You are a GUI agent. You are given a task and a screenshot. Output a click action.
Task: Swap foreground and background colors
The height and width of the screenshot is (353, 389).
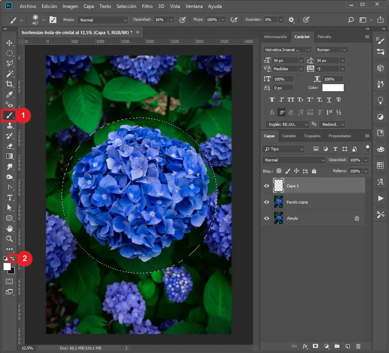13,259
